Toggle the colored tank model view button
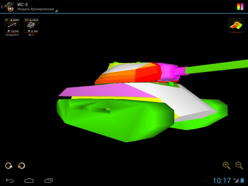This screenshot has height=186, width=248. tap(236, 26)
